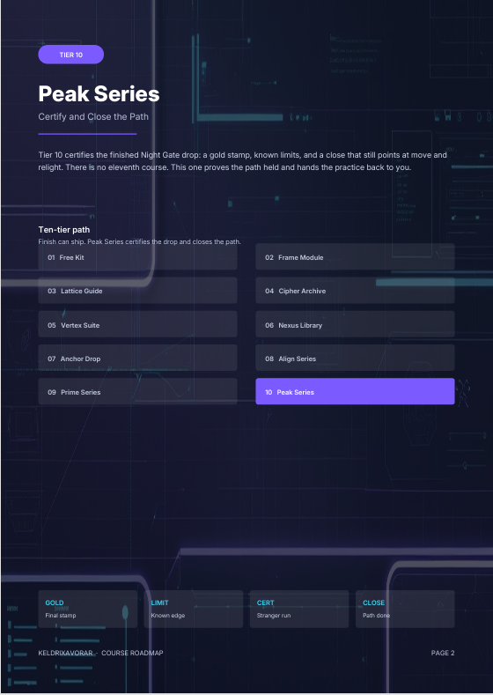493x695 pixels.
Task: Open the 02 Frame Module tier card
Action: point(355,257)
